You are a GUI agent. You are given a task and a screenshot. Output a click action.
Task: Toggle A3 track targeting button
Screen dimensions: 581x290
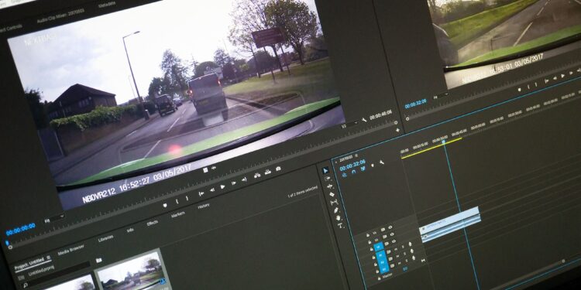[384, 269]
